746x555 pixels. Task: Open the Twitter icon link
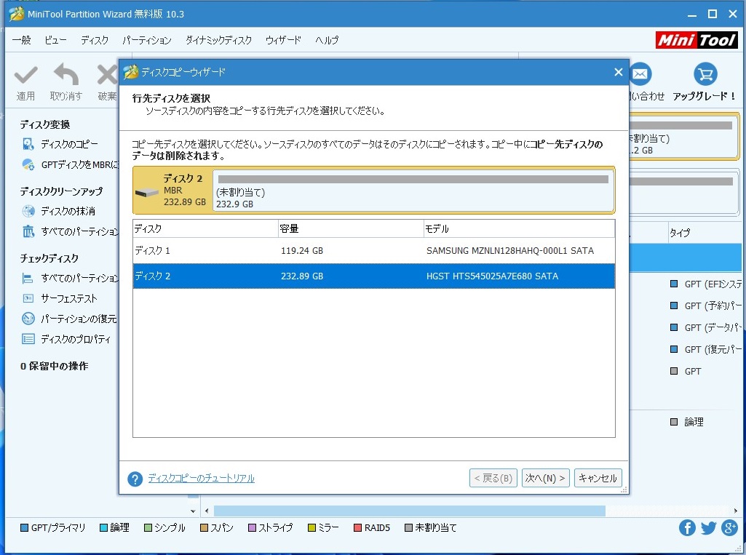tap(708, 527)
